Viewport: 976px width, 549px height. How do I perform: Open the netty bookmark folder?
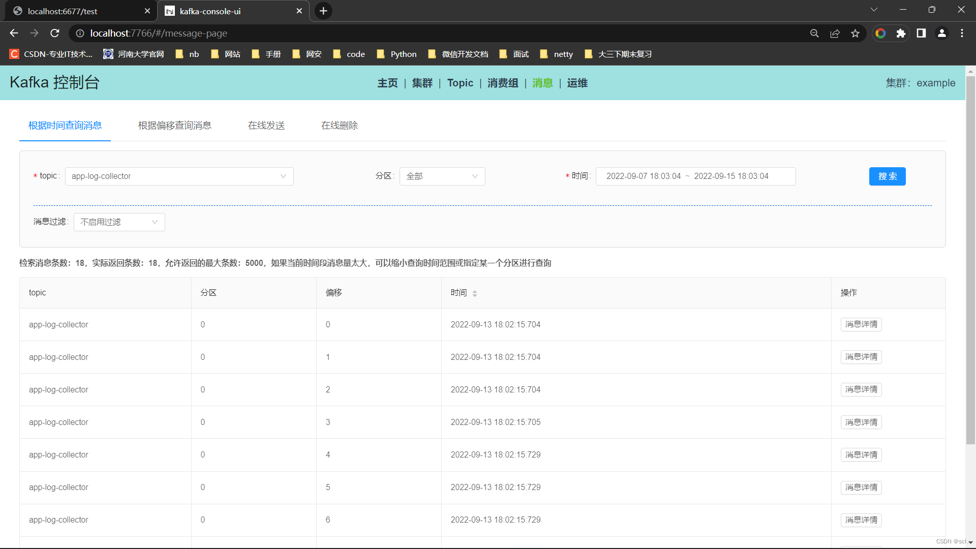(x=556, y=54)
